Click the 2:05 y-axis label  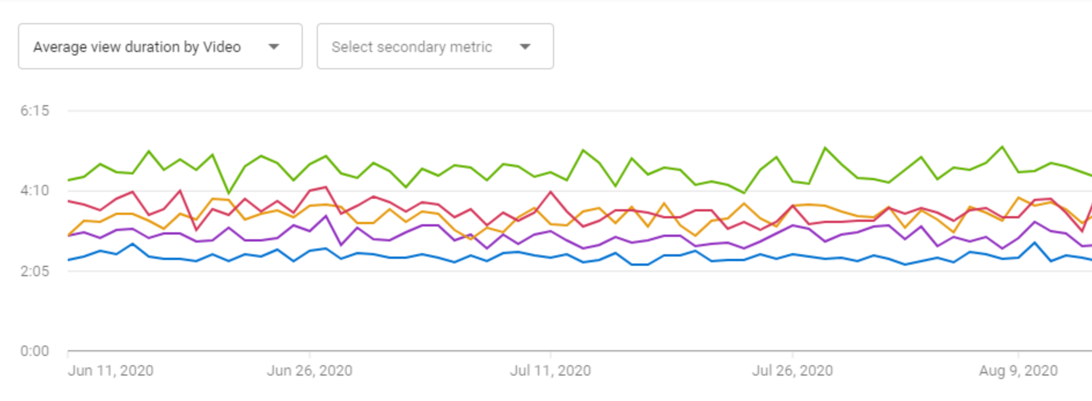coord(35,271)
